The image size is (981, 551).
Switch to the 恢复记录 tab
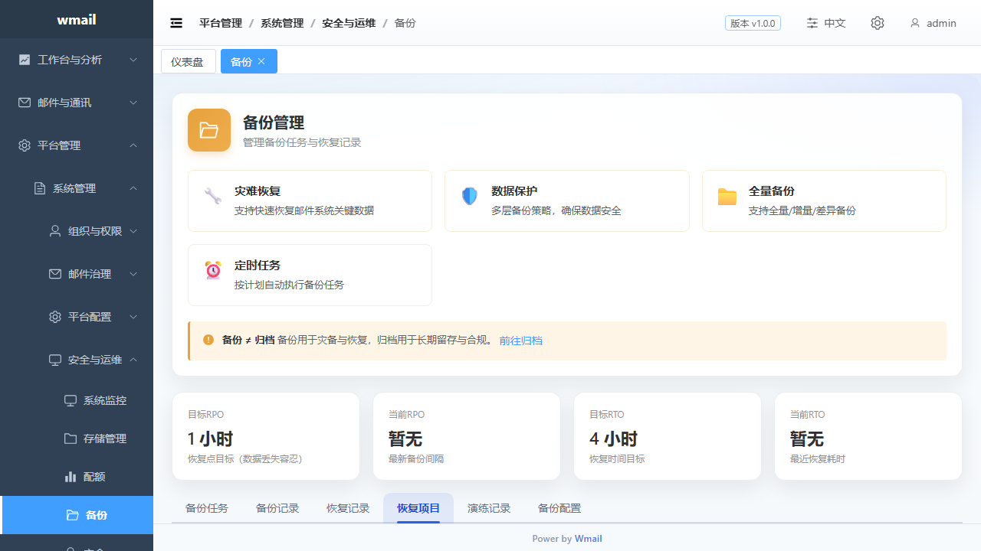click(x=348, y=508)
